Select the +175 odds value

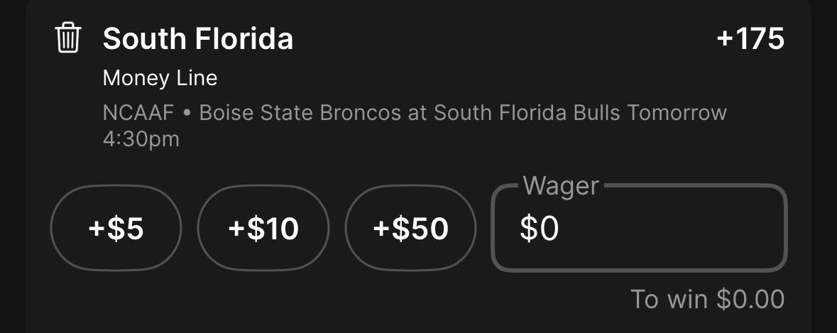750,39
